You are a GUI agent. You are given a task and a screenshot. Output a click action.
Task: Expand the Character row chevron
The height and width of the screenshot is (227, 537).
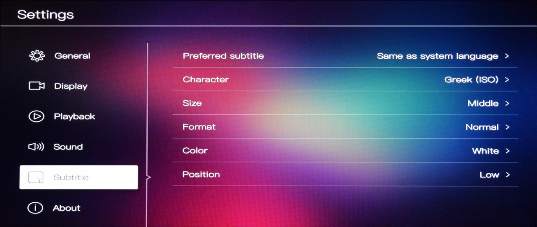[507, 79]
